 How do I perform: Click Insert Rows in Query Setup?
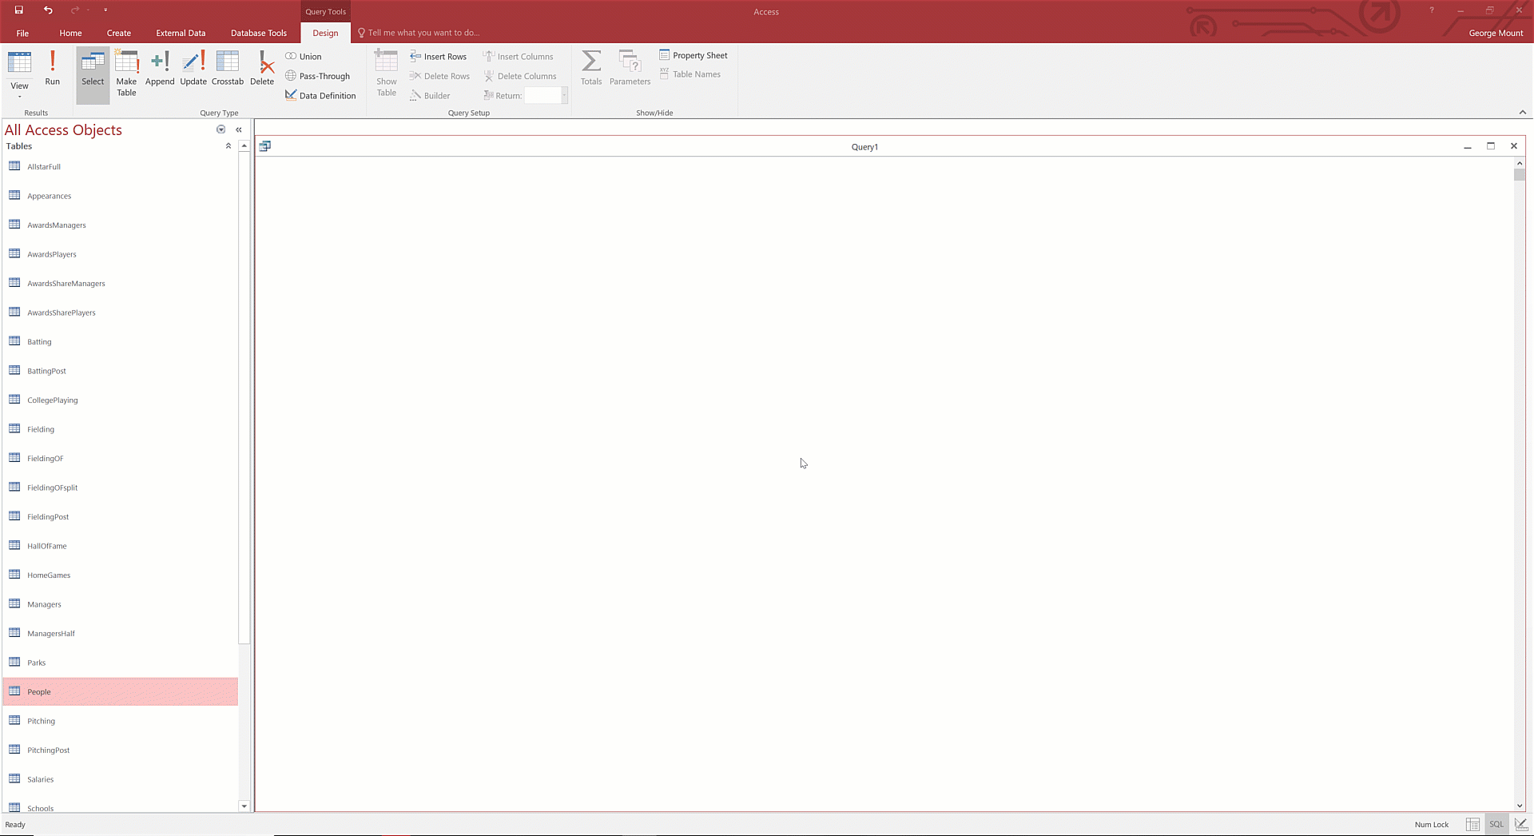[x=438, y=57]
